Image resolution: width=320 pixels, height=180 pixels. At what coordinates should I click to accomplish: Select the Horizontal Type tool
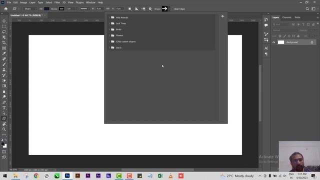(4, 107)
